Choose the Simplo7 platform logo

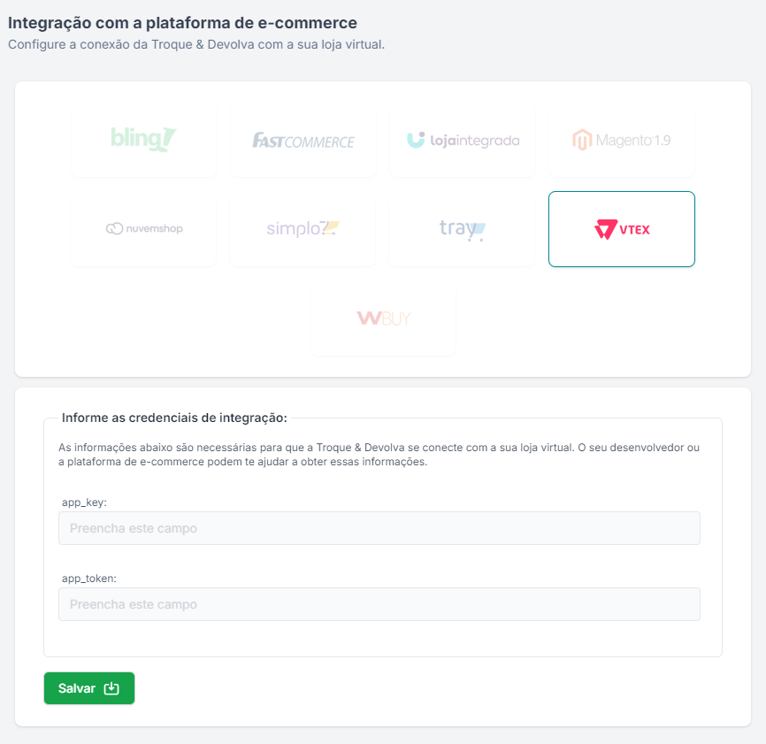(303, 229)
